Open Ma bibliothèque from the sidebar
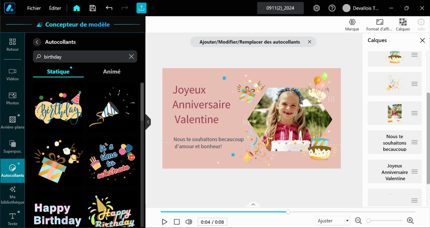The image size is (430, 228). click(x=12, y=194)
